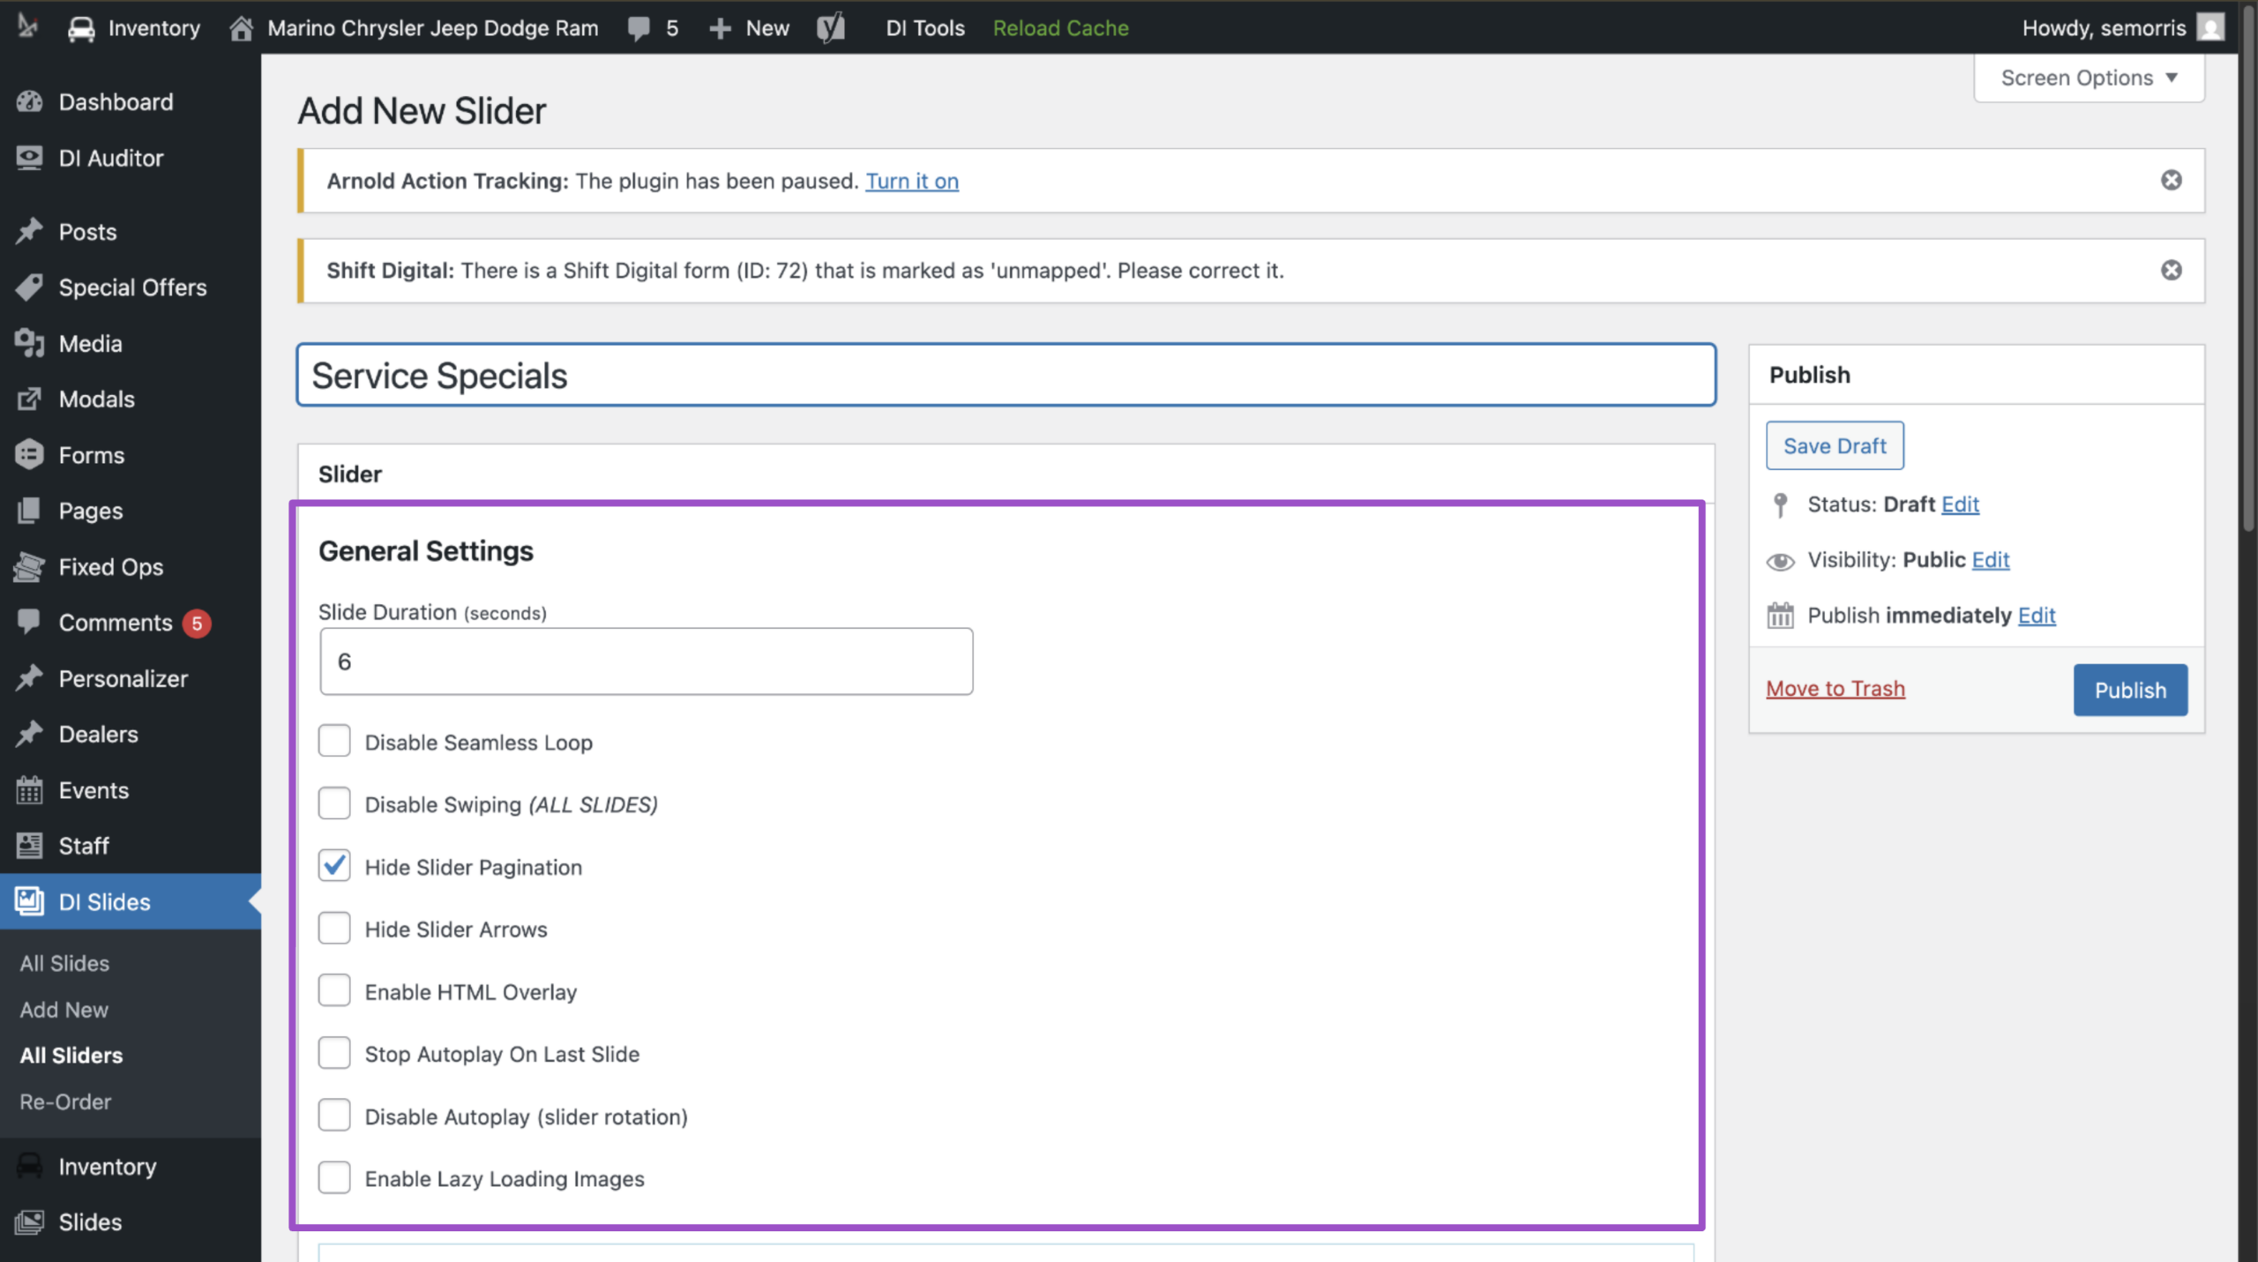Check Stop Autoplay On Last Slide
2258x1262 pixels.
(x=334, y=1052)
